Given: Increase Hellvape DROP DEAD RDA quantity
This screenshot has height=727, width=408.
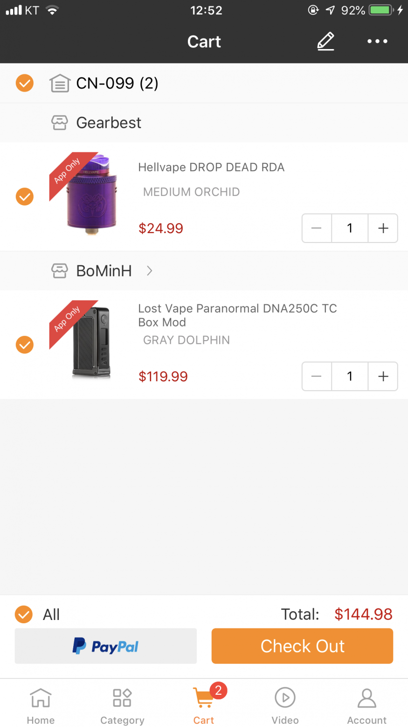Looking at the screenshot, I should (x=383, y=228).
